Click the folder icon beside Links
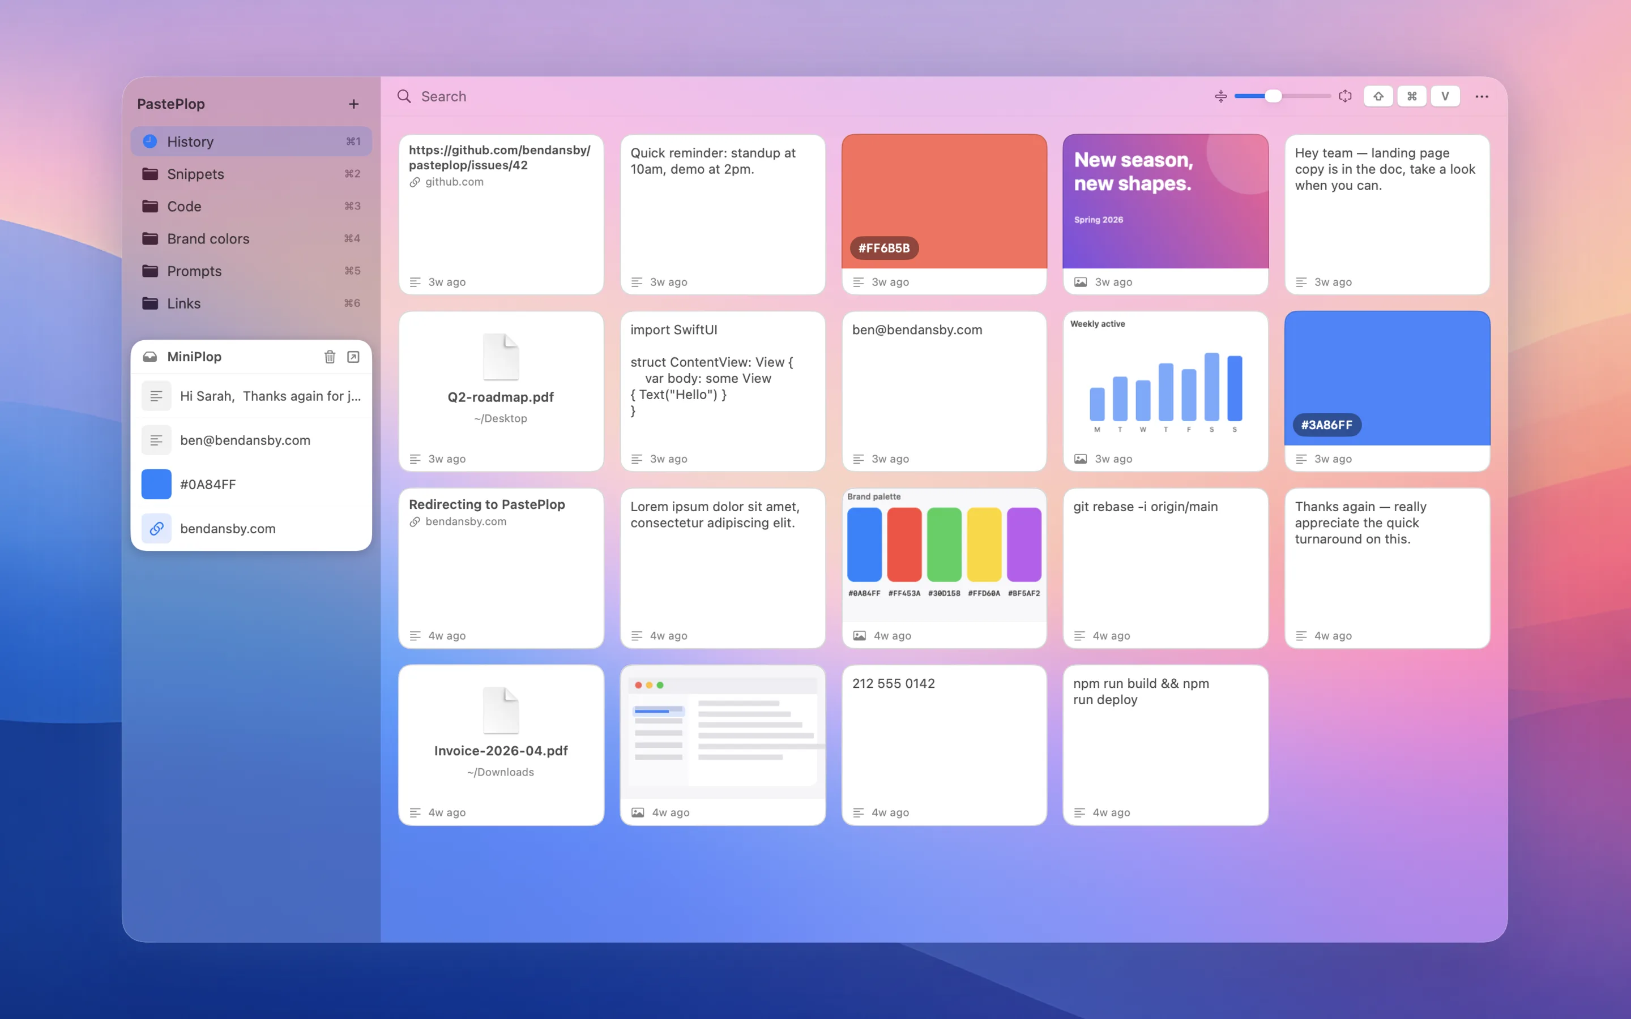The height and width of the screenshot is (1019, 1631). 150,303
